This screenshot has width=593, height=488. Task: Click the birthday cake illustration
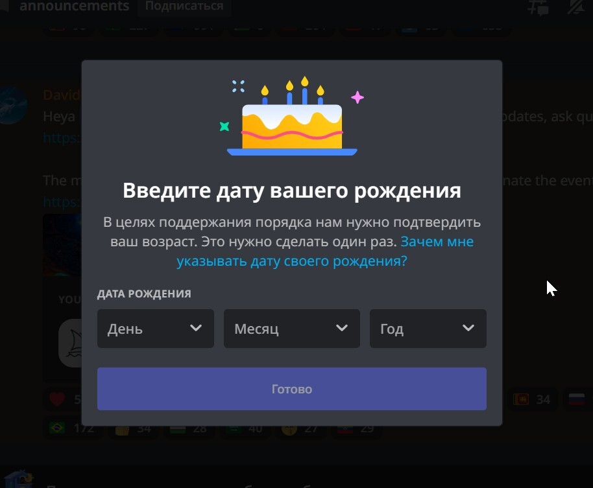pyautogui.click(x=292, y=117)
